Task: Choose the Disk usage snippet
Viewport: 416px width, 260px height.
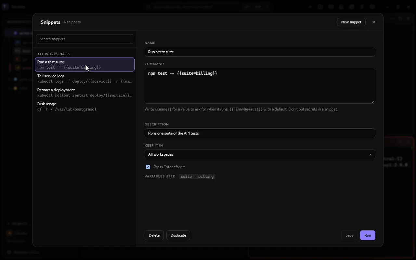Action: [x=84, y=106]
